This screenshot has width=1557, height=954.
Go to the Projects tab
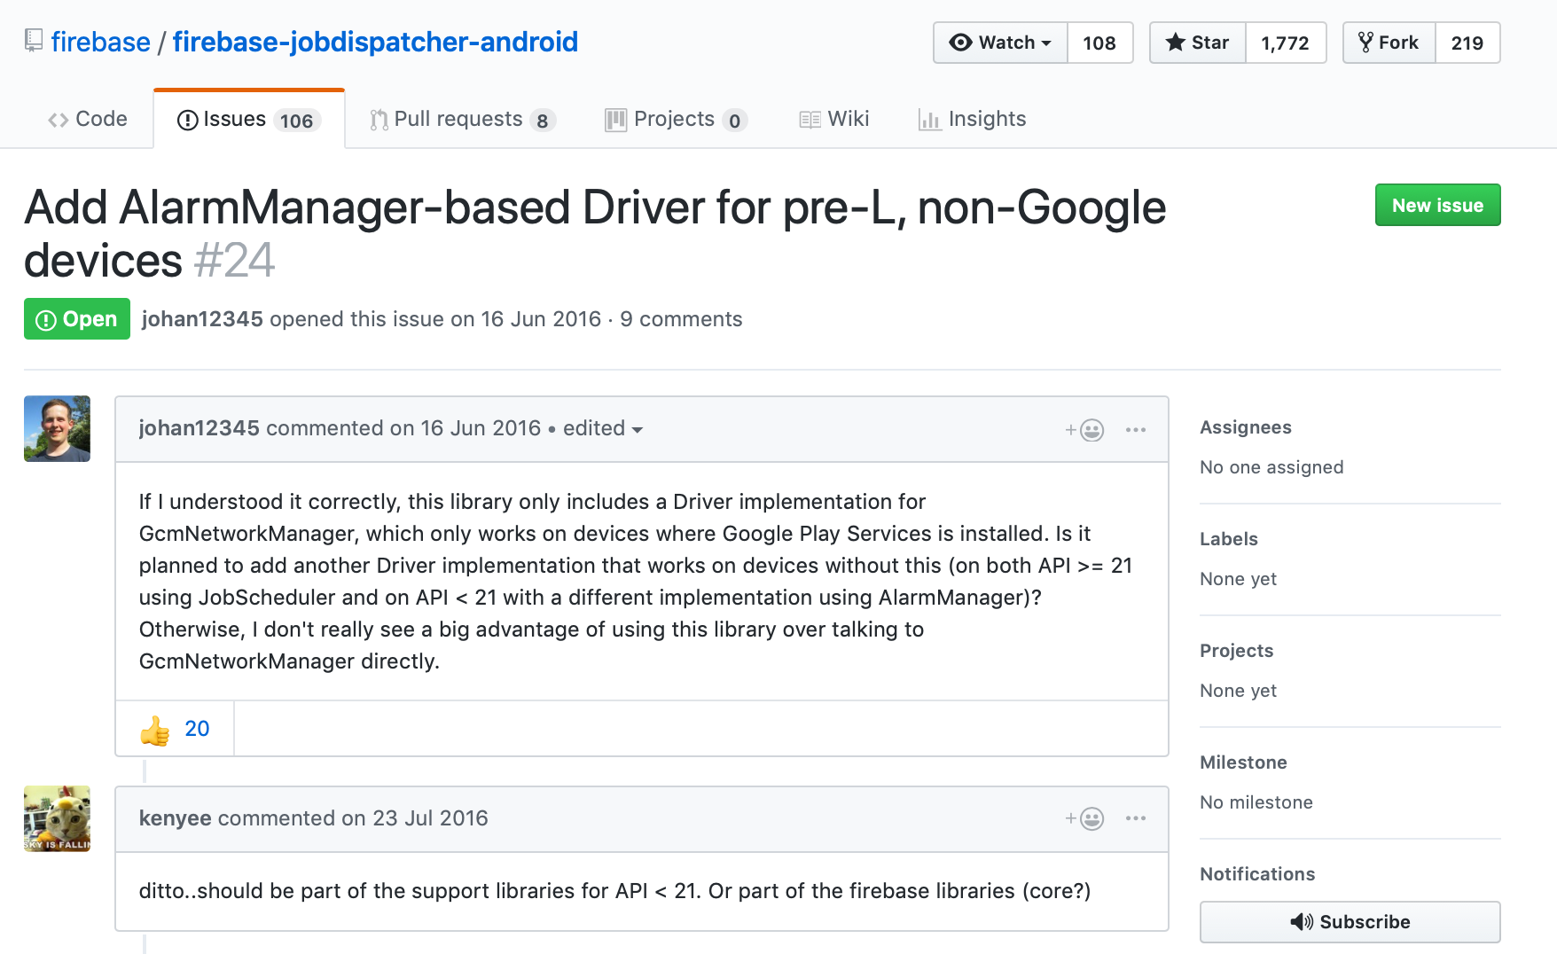676,120
